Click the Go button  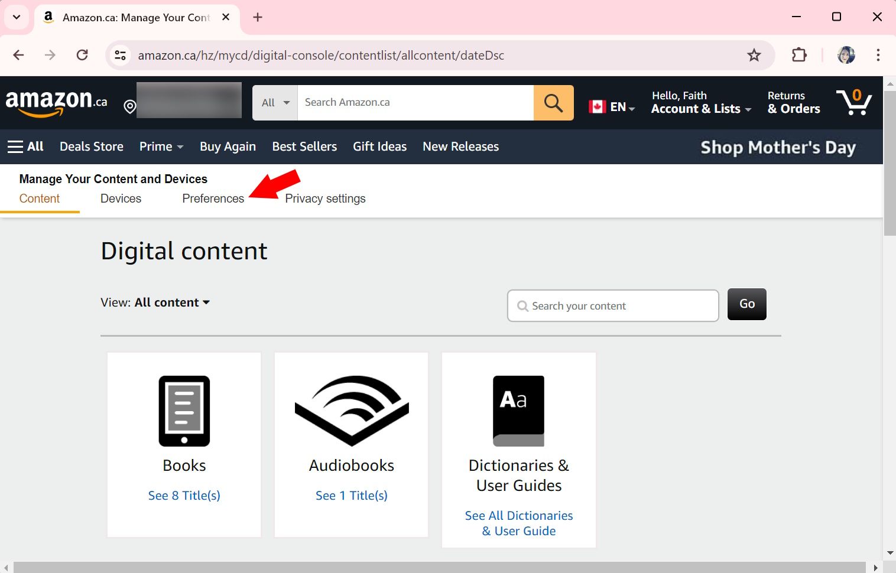(x=746, y=304)
